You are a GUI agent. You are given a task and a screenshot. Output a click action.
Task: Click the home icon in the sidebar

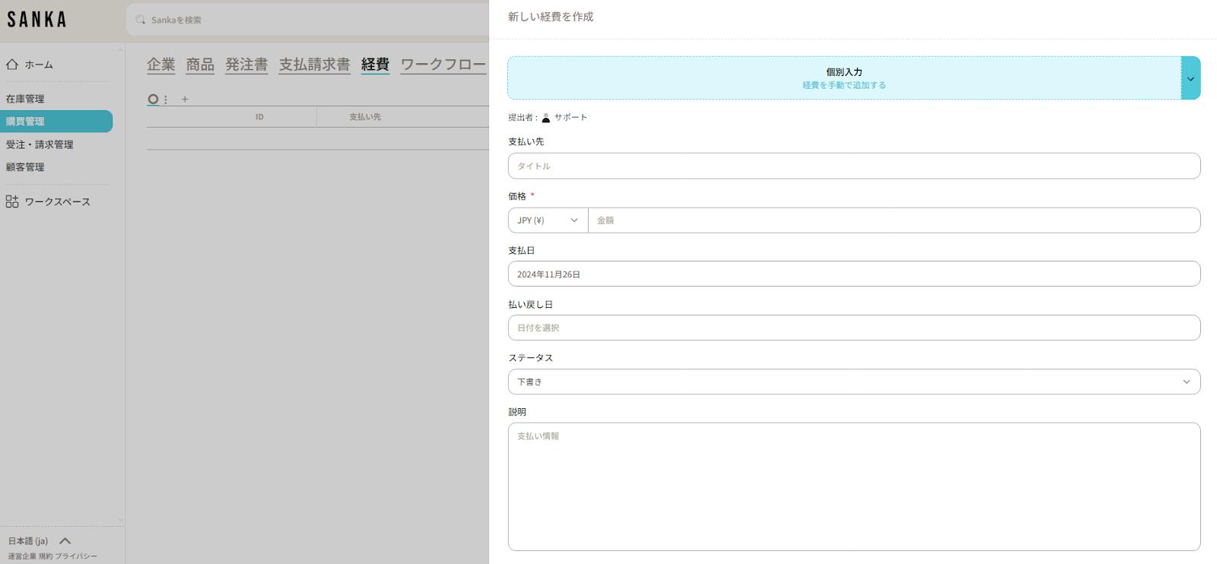(x=12, y=65)
